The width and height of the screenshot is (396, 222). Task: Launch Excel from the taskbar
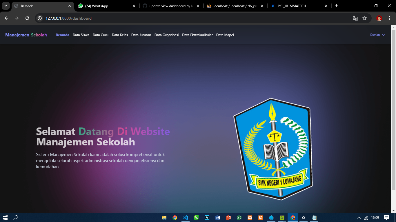pyautogui.click(x=239, y=218)
